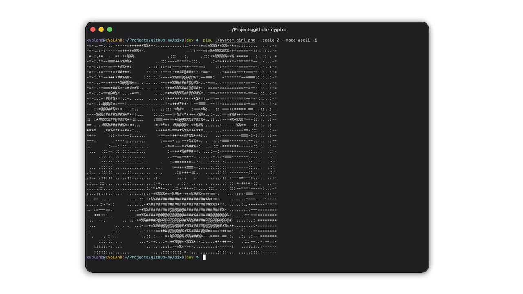The image size is (523, 294).
Task: Click the ./avatar_girl.png file argument
Action: point(235,40)
